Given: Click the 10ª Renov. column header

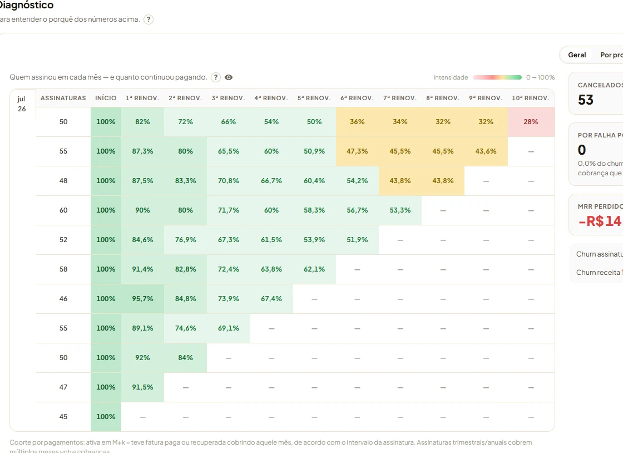Looking at the screenshot, I should [x=531, y=98].
